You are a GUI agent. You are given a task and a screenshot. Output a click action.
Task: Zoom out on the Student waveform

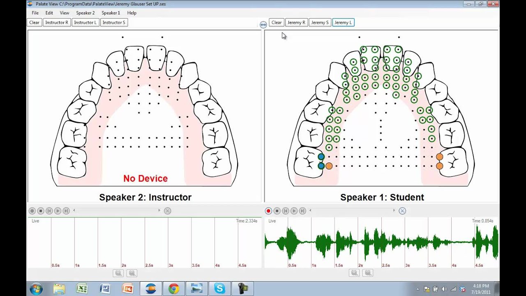click(x=368, y=273)
